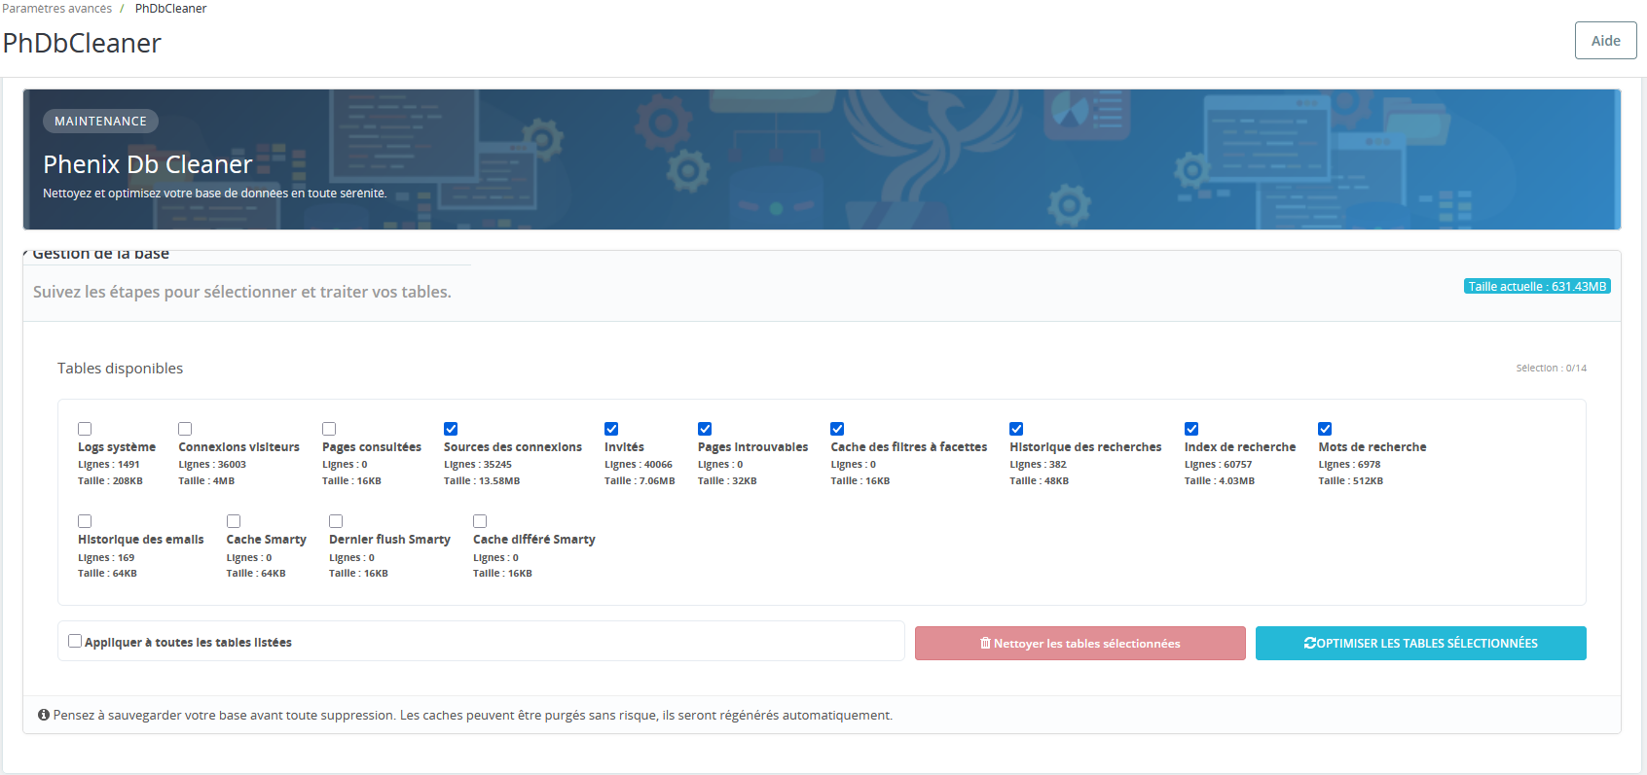
Task: Deselect Pages introuvables checkbox
Action: tap(705, 429)
